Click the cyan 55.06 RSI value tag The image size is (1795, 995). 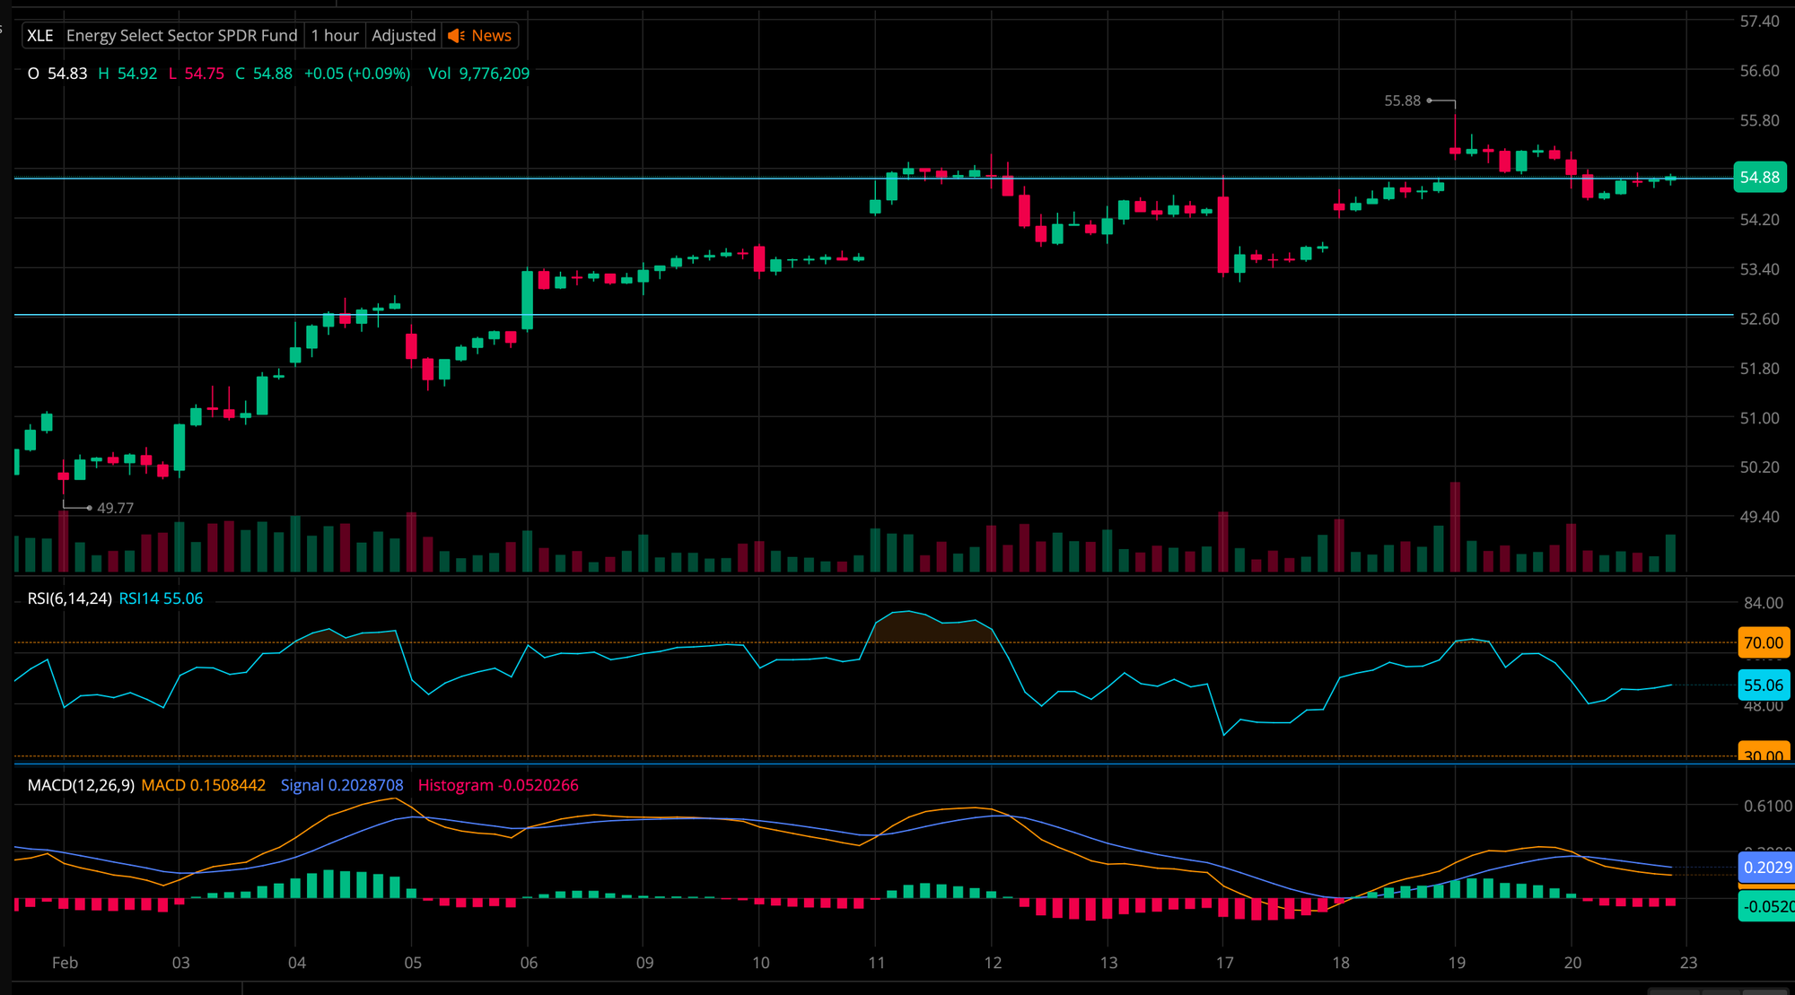tap(1763, 685)
